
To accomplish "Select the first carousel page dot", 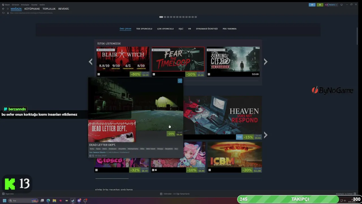I will 161,17.
